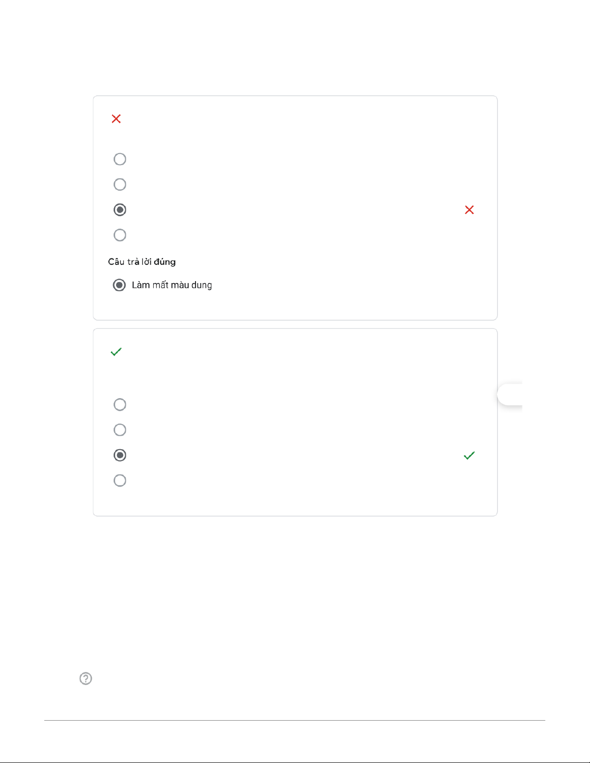Click the selected radio marked with green checkmark

(120, 455)
